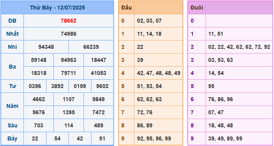Viewport: 274px width, 146px height.
Task: Select Năm prize number 9676
Action: pyautogui.click(x=39, y=112)
